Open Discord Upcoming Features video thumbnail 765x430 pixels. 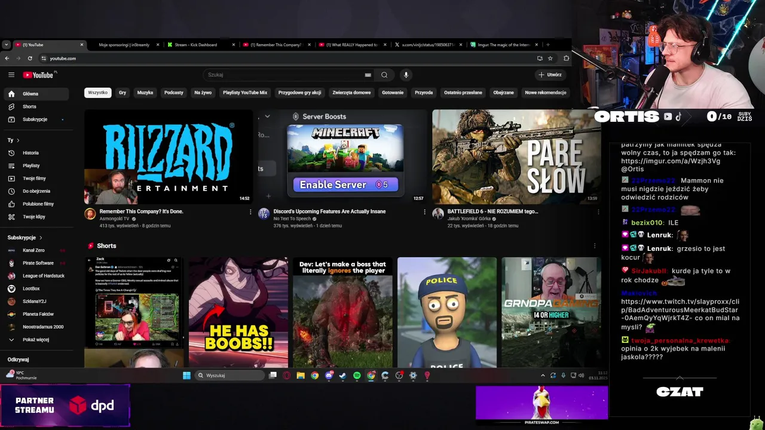tap(342, 157)
